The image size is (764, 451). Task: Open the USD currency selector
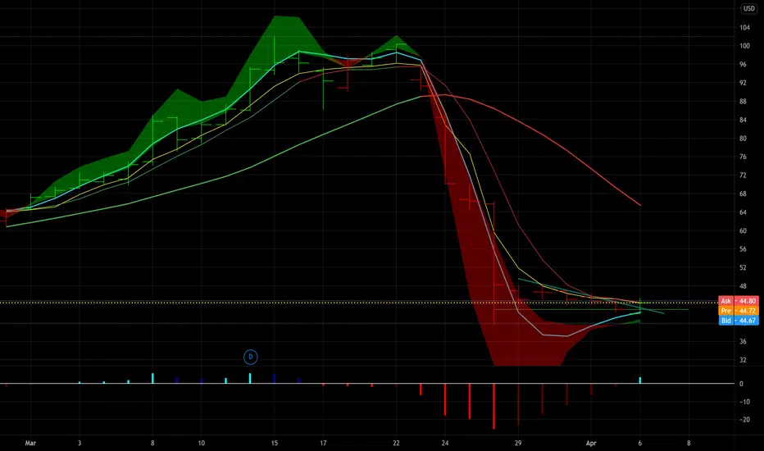[x=748, y=8]
